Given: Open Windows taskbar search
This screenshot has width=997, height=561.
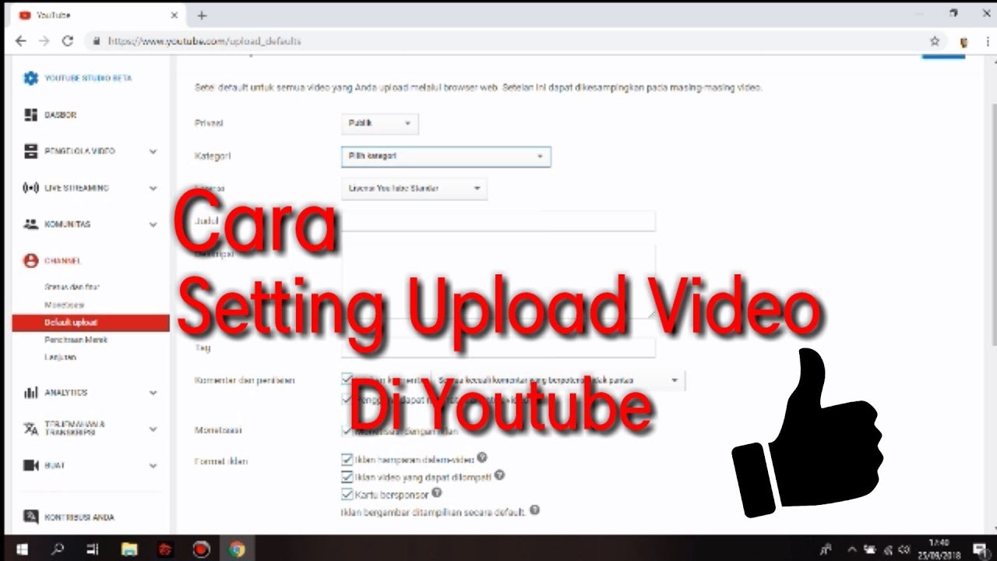Looking at the screenshot, I should [x=57, y=549].
